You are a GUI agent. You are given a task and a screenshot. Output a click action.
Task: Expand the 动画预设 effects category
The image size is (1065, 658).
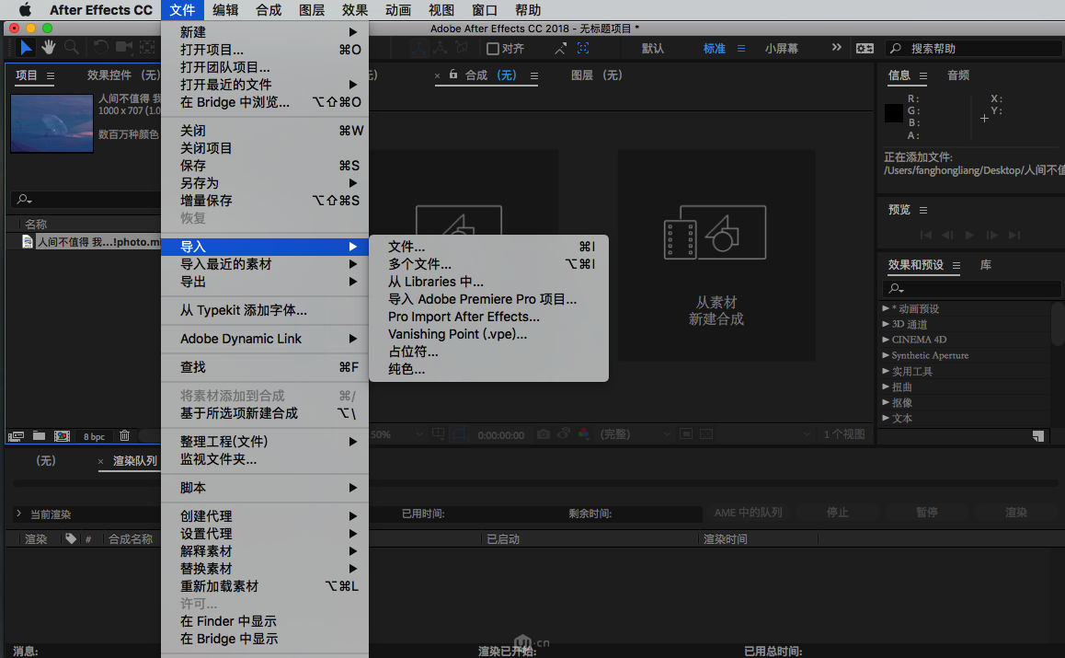886,308
